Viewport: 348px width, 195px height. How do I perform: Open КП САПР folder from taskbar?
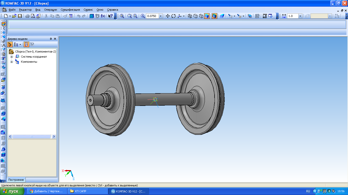tap(88, 191)
